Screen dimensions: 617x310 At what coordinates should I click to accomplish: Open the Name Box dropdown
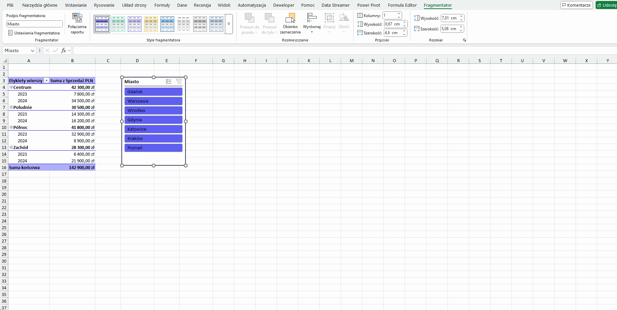(x=32, y=51)
